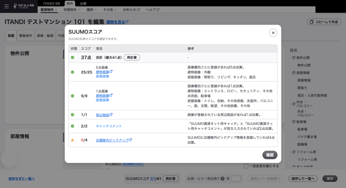The width and height of the screenshot is (346, 188).
Task: Click the tag icon beside 物件公開 in 目次
Action: click(x=293, y=58)
